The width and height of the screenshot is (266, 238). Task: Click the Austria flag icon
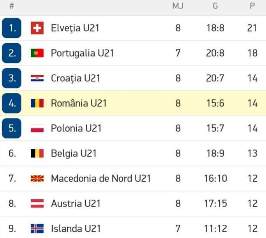click(37, 204)
